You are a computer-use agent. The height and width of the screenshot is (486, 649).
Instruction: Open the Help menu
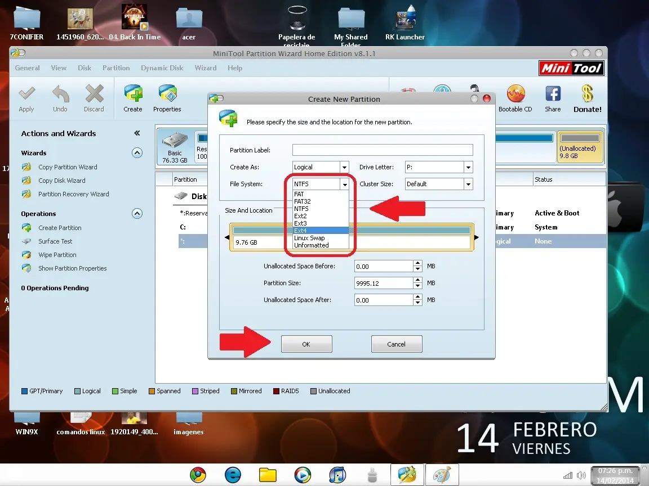[x=235, y=67]
